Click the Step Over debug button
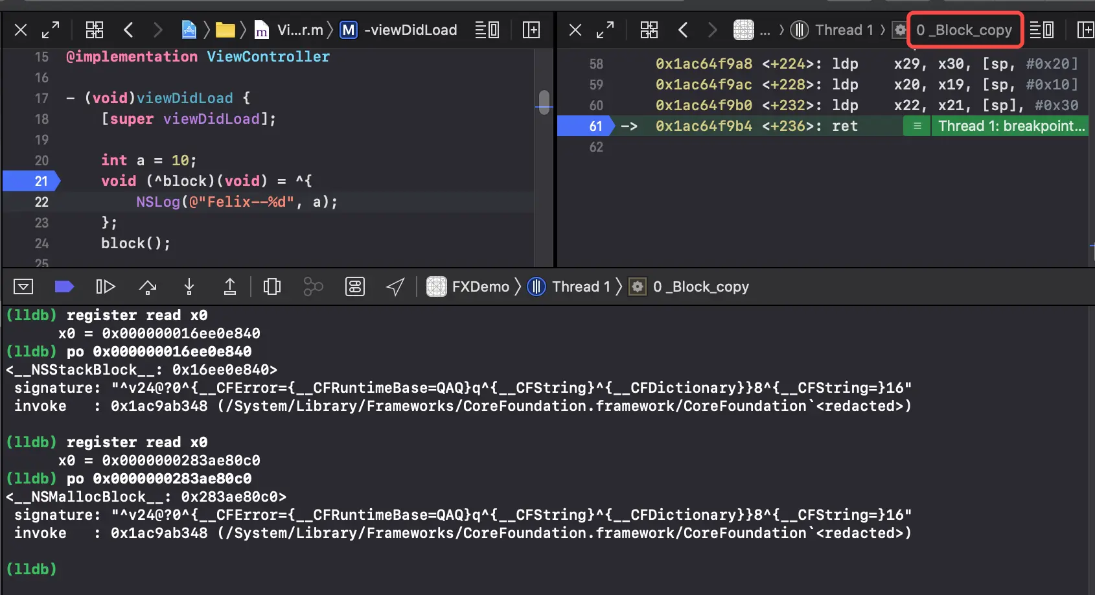The width and height of the screenshot is (1095, 595). click(148, 286)
